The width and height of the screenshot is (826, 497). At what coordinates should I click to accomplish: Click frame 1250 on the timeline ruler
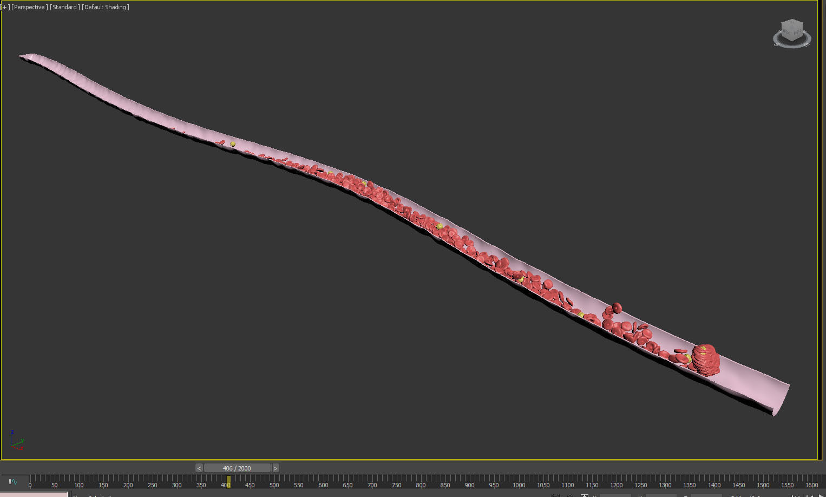(x=641, y=485)
